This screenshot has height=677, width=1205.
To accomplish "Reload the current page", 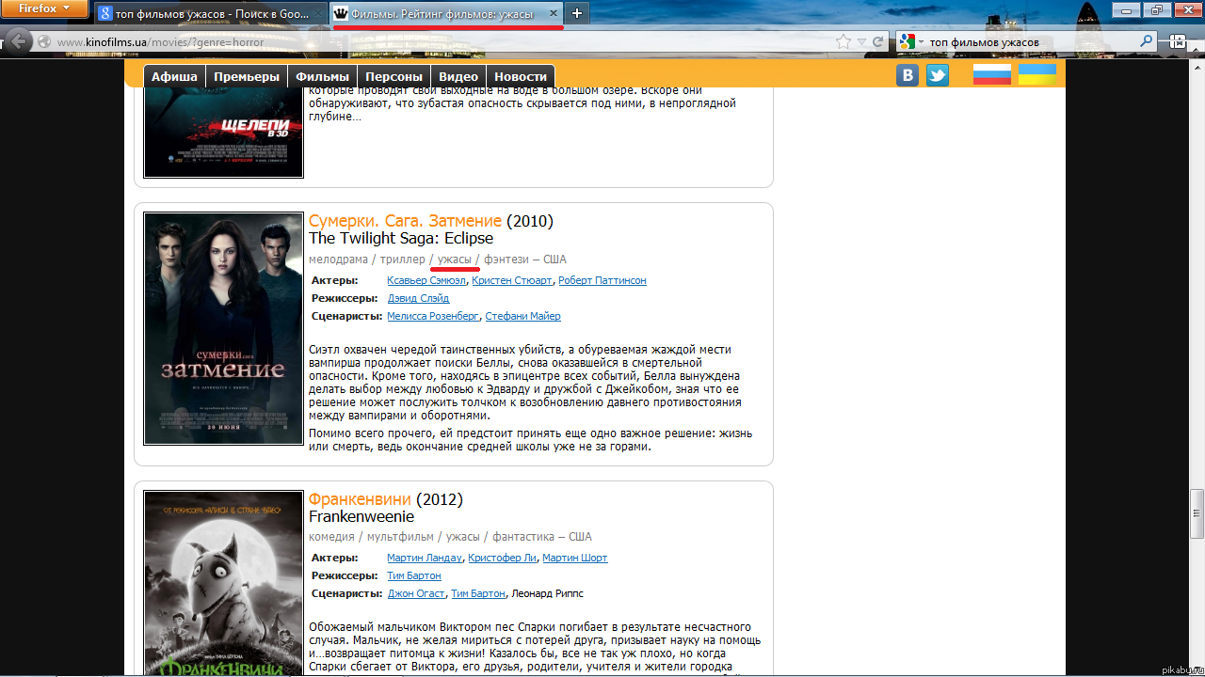I will tap(877, 42).
